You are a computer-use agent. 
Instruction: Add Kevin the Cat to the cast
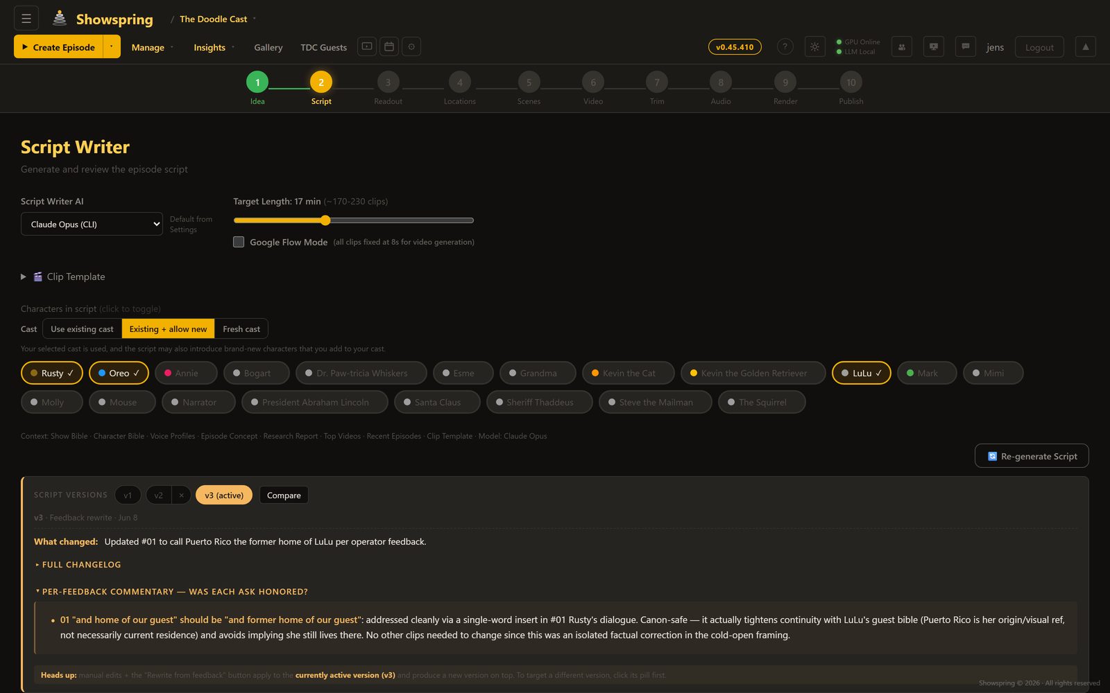[x=629, y=373]
